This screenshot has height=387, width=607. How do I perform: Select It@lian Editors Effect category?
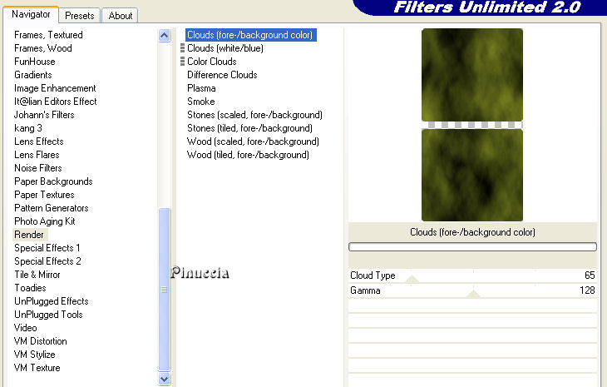point(56,101)
